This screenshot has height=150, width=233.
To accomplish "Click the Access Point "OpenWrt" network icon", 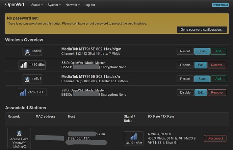I will (19, 139).
